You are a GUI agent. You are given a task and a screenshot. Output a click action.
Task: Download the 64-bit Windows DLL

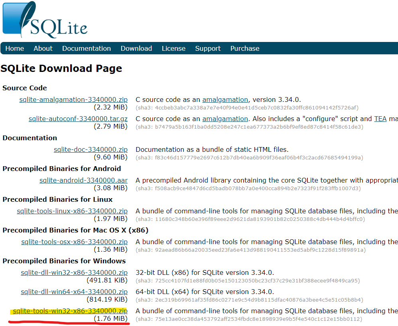click(74, 292)
